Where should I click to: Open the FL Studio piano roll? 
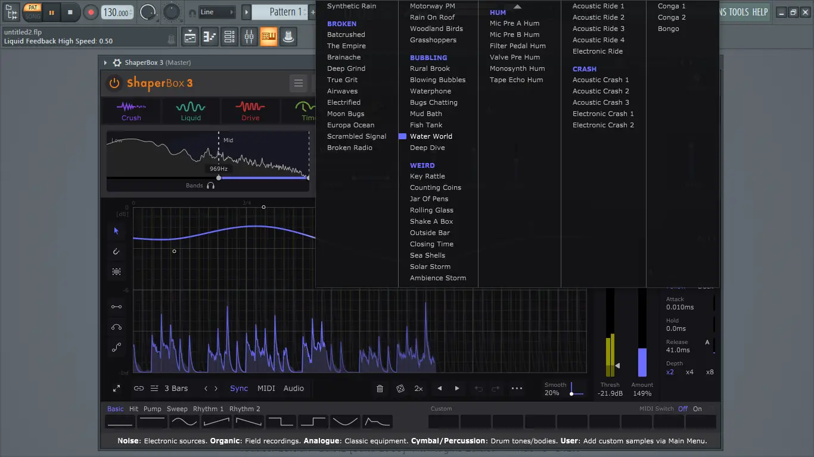210,37
